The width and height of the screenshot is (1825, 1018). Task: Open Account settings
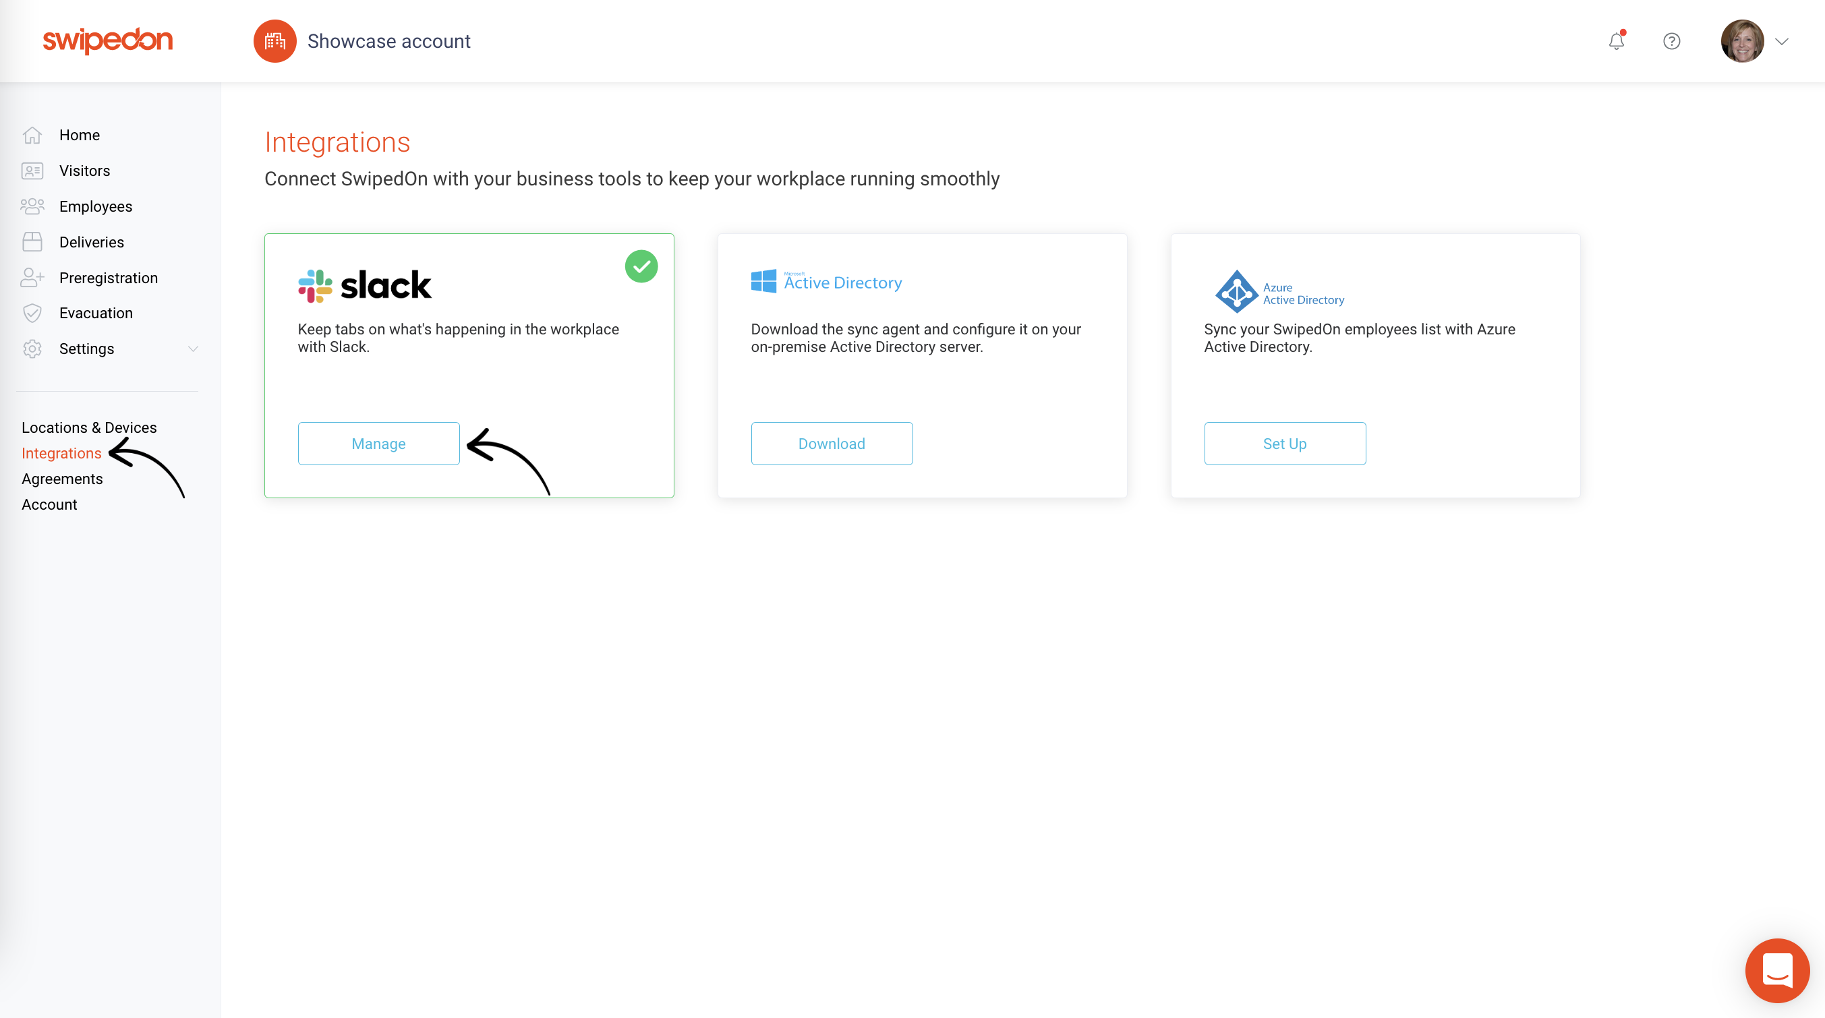(50, 504)
